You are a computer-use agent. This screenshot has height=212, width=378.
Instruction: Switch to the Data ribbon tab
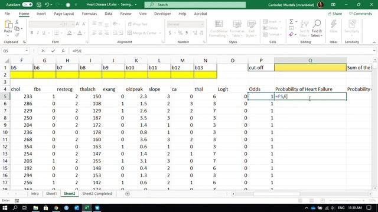pyautogui.click(x=109, y=14)
